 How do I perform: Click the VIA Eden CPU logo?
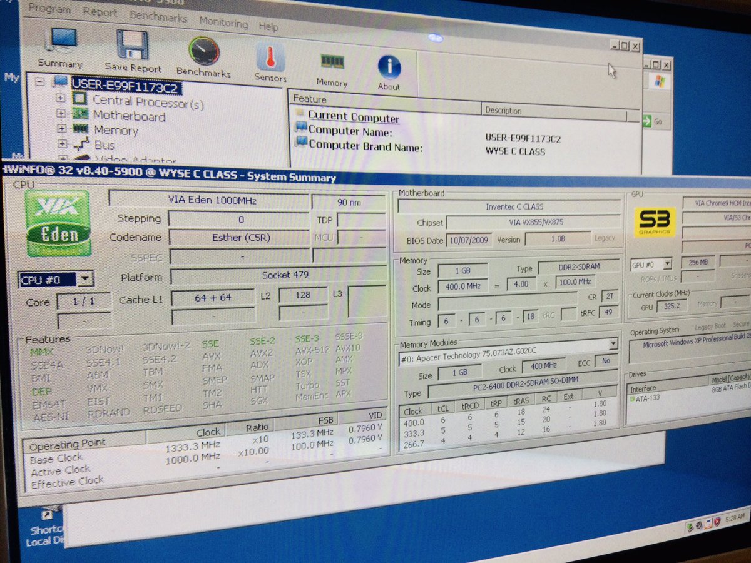click(58, 223)
